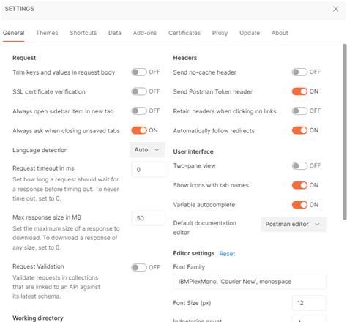Turn on Trim keys and values toggle
Screen dimensions: 347x322
pos(139,72)
